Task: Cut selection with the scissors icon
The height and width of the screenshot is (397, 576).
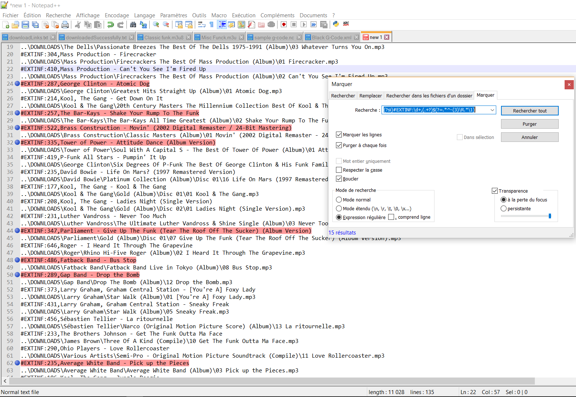Action: click(x=78, y=25)
